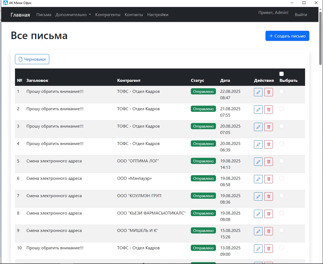Viewport: 323px width, 264px height.
Task: Open the Черновики drafts button
Action: click(32, 59)
